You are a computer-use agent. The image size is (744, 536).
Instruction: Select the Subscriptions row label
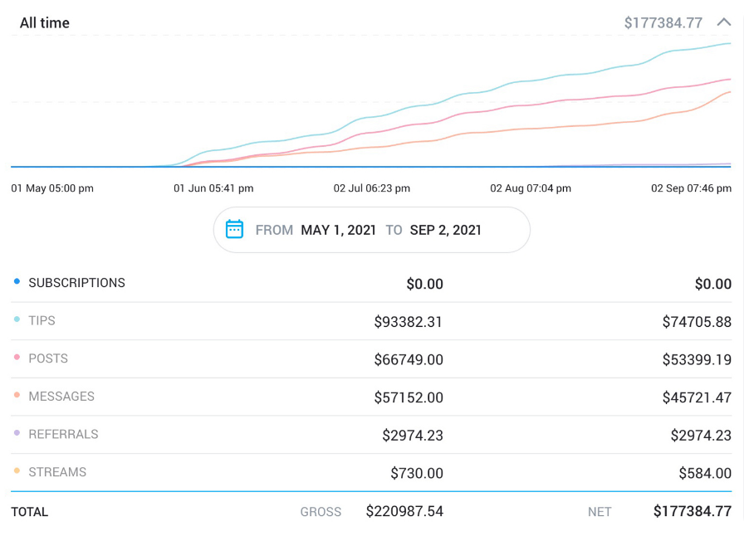[76, 283]
